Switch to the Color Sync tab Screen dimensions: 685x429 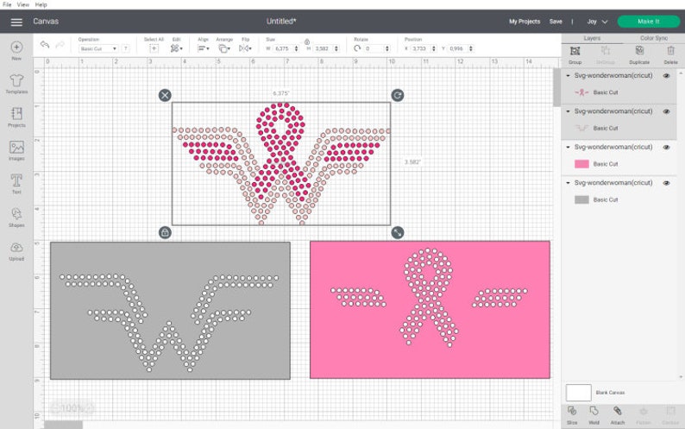[x=654, y=39]
